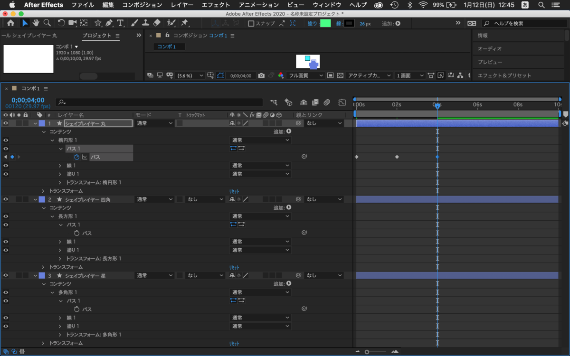
Task: Select the Pen tool
Action: click(x=109, y=23)
